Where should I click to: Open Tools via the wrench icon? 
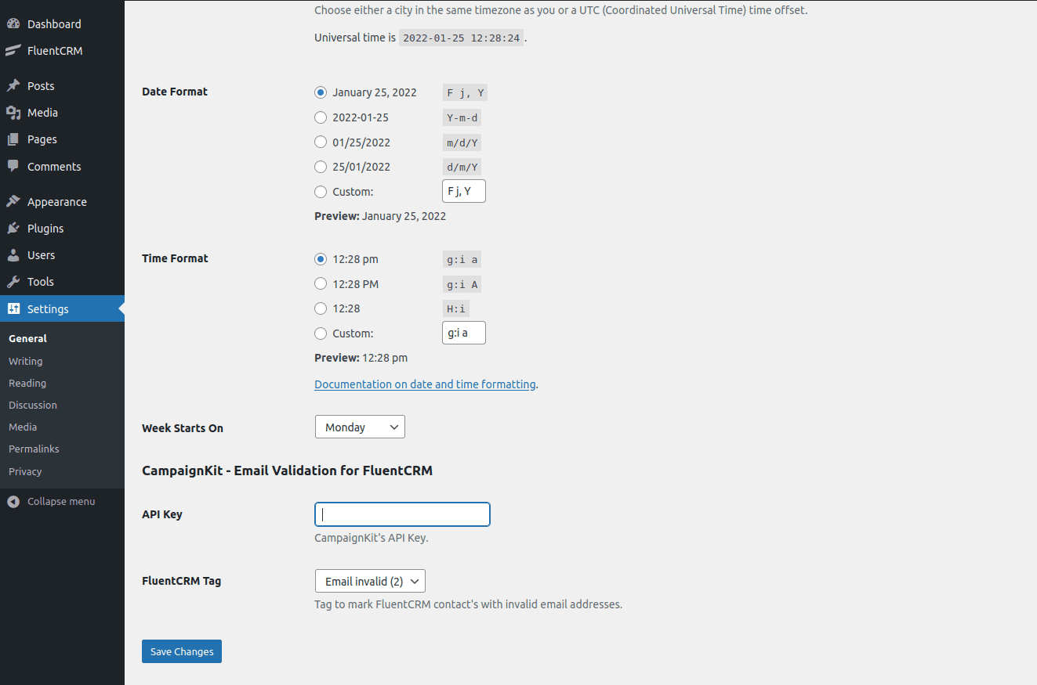tap(13, 281)
